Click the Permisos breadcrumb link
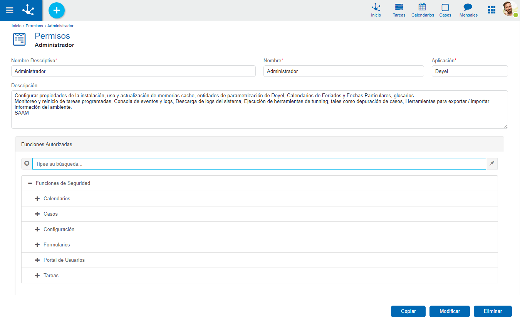Screen dimensions: 520x326 [x=34, y=26]
